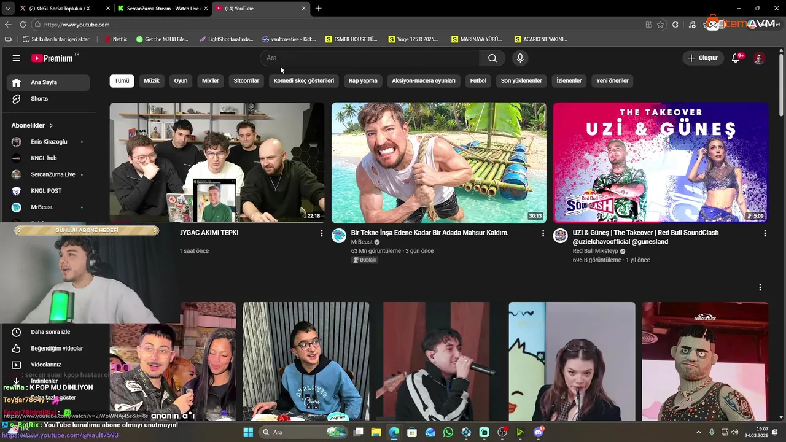Bookmark page with star icon
Screen dimensions: 786x442
point(660,25)
